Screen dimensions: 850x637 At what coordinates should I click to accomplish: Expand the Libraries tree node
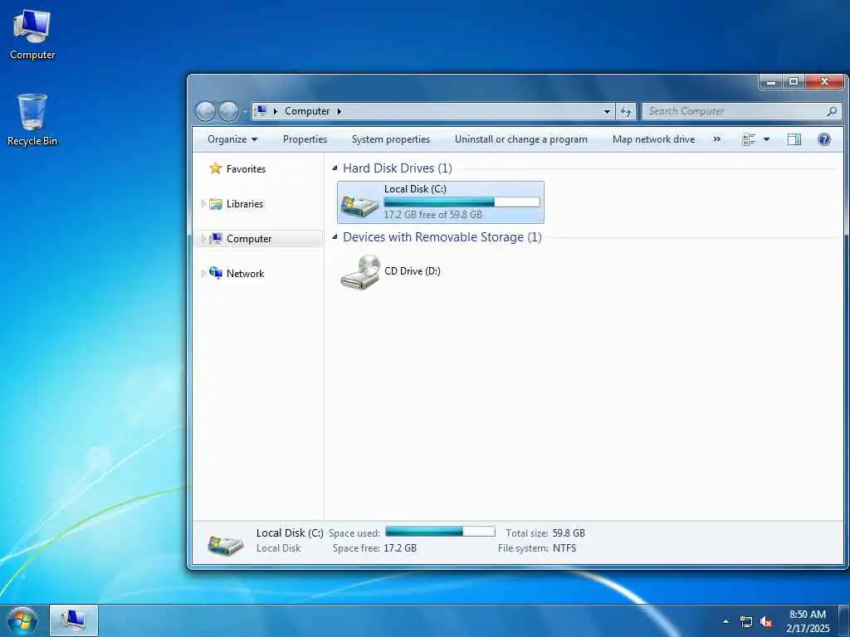(203, 204)
